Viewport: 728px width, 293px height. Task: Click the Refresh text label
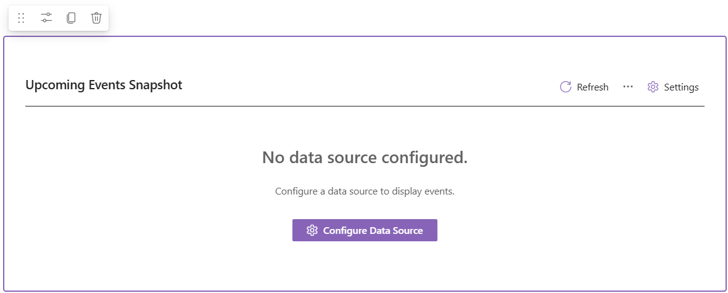coord(592,87)
